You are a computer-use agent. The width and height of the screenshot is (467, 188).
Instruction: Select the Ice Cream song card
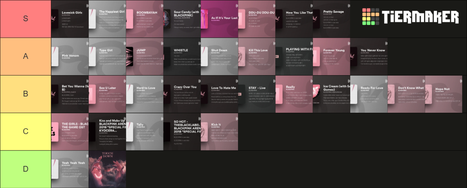[331, 94]
